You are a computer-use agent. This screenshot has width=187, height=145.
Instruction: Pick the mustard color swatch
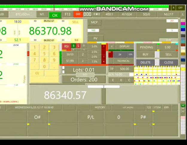point(183,54)
